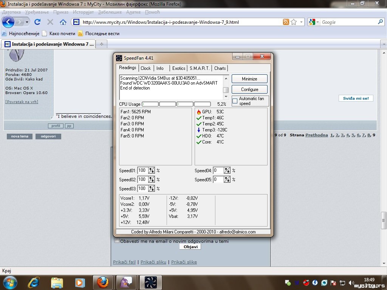Click the 'Povratak na vrh' link
The height and width of the screenshot is (290, 387).
[22, 102]
